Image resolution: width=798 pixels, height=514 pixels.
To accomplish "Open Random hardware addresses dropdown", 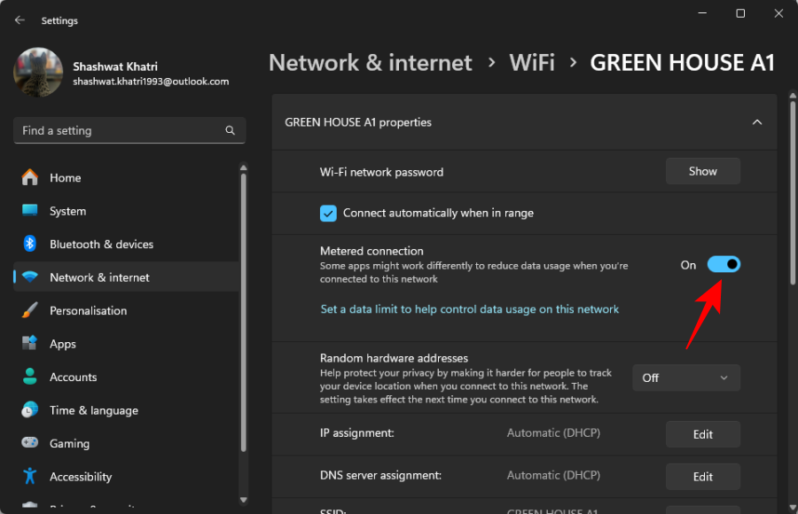I will point(685,378).
